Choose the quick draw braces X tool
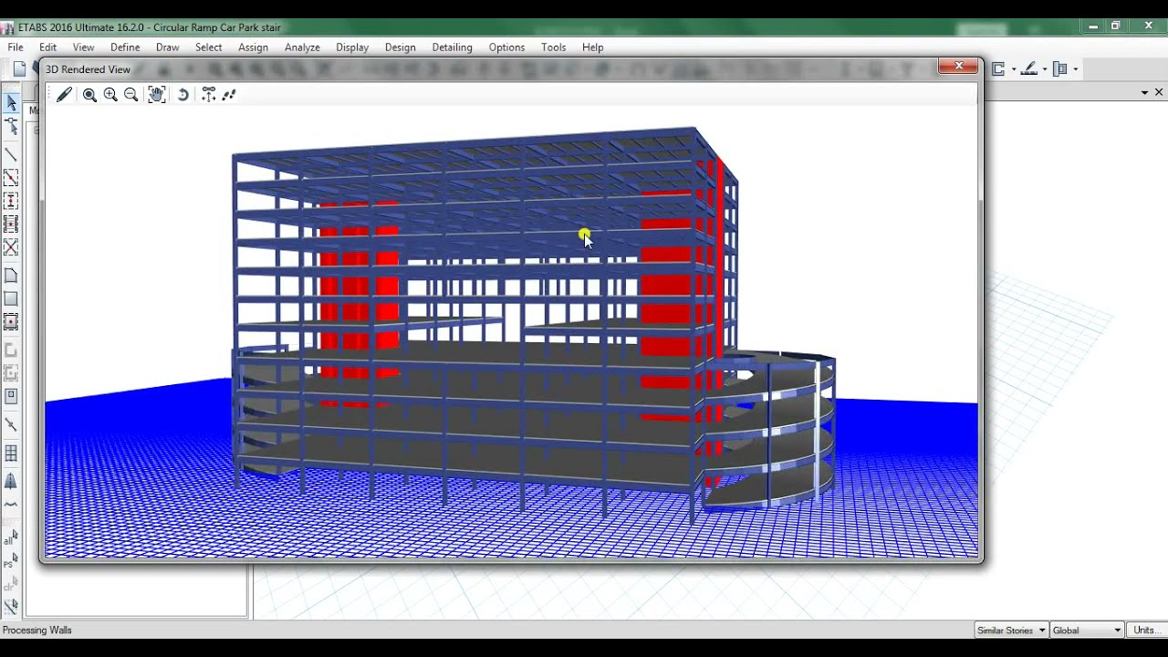The image size is (1168, 657). click(11, 247)
